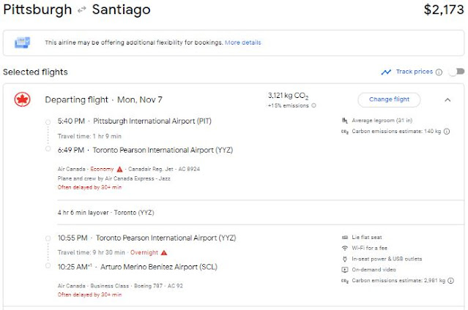Click the booking flexibility ticket icon

coord(22,42)
